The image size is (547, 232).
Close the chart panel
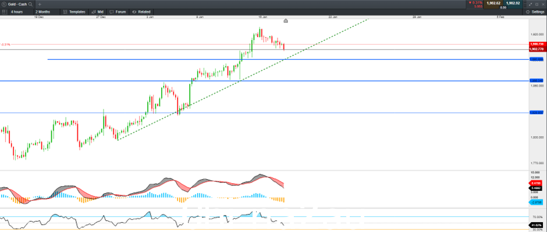(x=542, y=4)
